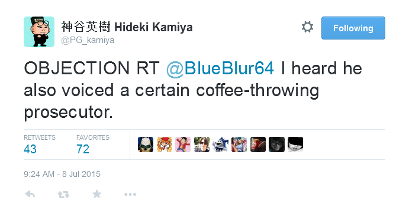View the 43 retweets list
Viewport: 409px width, 217px height.
pos(40,144)
